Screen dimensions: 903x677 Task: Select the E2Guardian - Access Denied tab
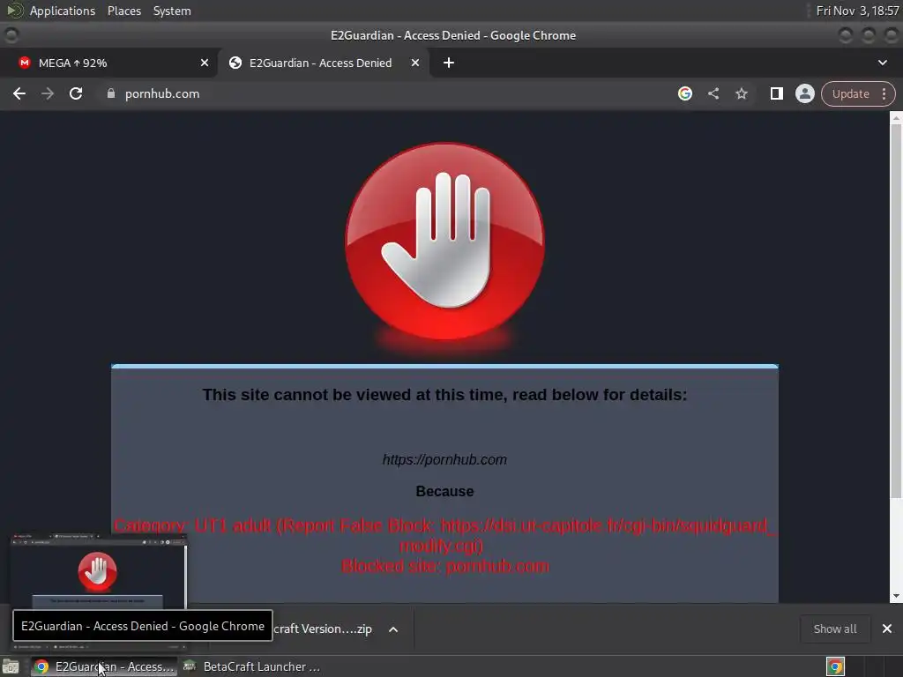point(323,63)
